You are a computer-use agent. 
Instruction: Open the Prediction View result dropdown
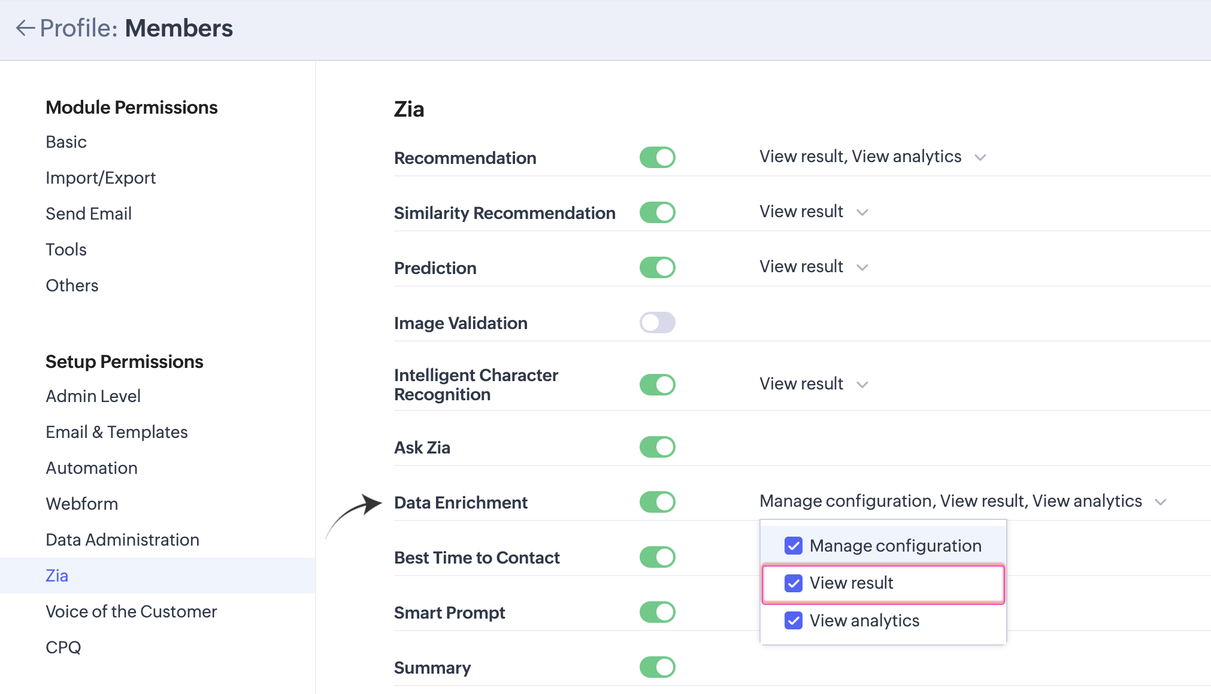[862, 267]
